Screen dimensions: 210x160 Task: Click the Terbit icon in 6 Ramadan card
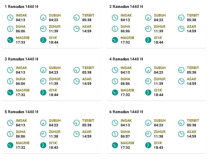click(x=181, y=123)
